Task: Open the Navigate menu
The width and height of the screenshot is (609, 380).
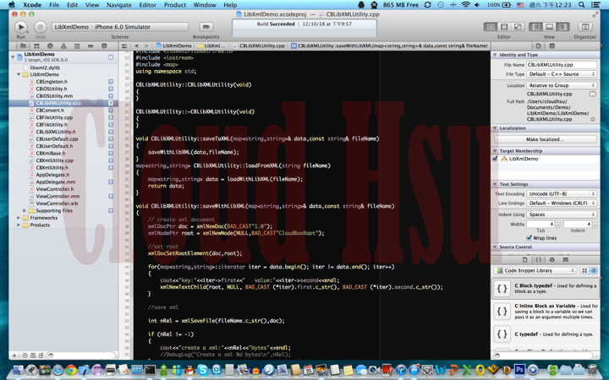Action: pos(119,5)
